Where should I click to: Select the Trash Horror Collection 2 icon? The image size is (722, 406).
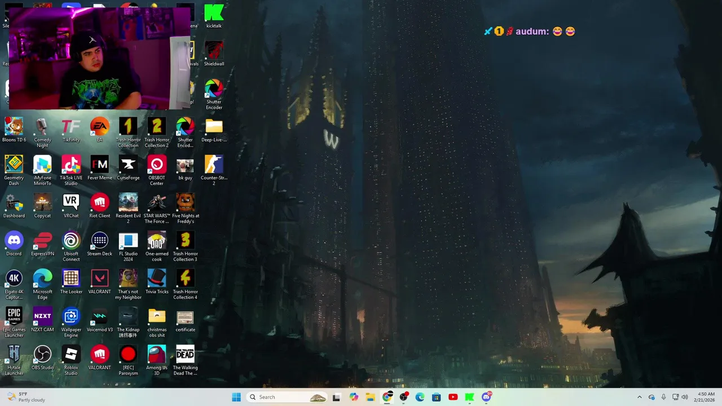coord(157,133)
